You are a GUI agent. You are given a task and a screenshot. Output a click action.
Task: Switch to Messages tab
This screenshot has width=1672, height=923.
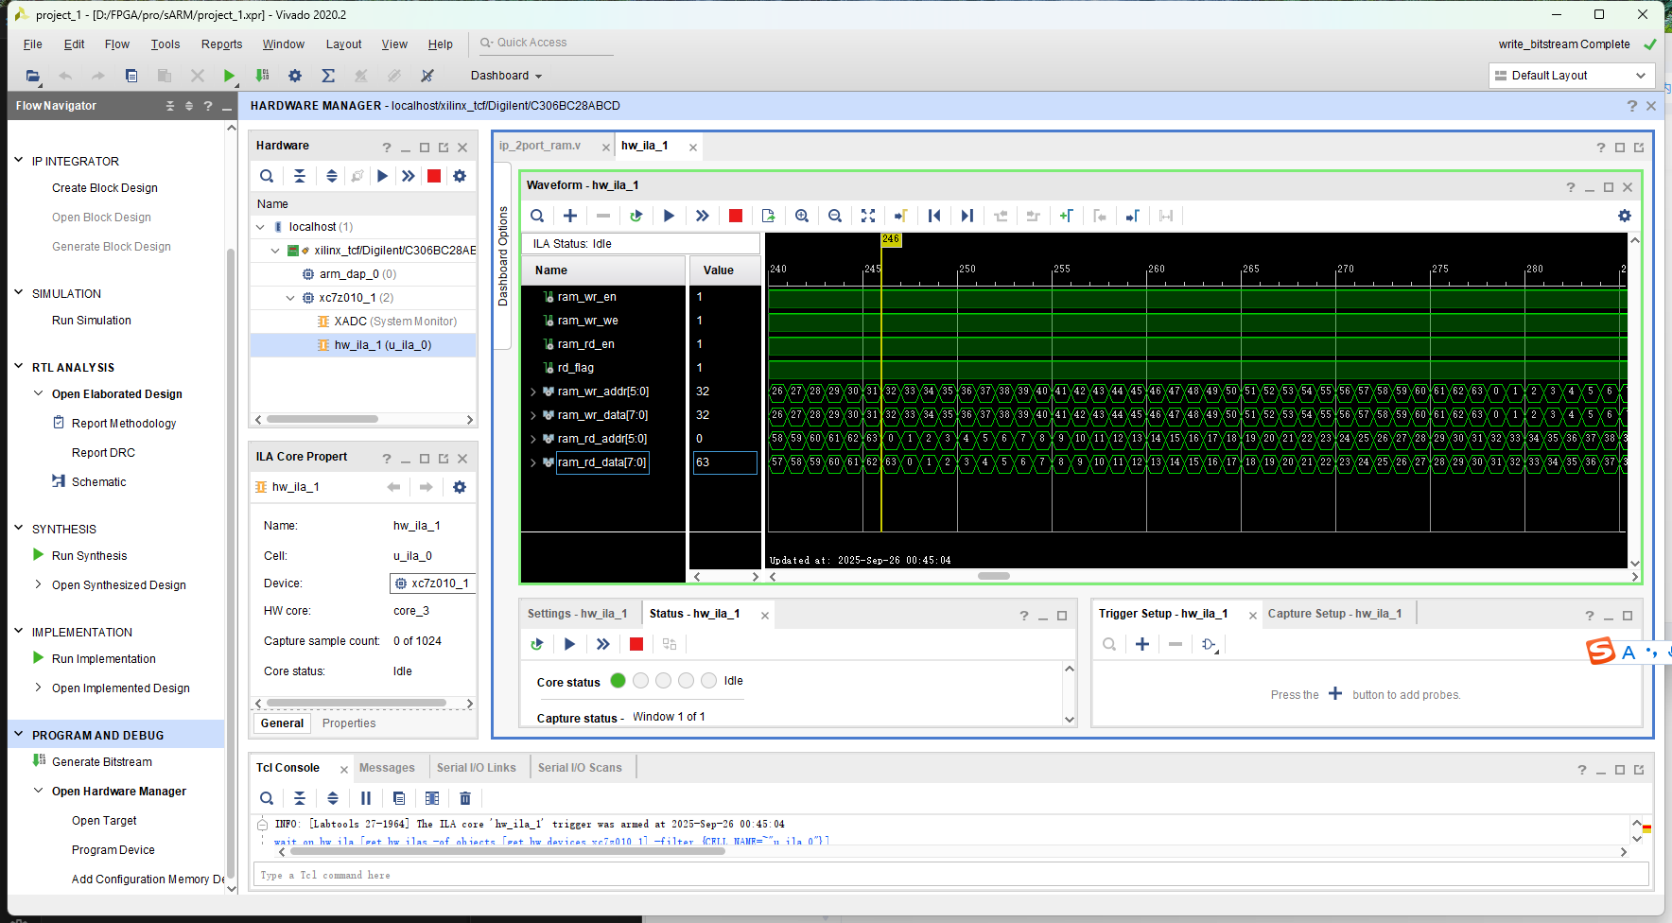click(x=387, y=768)
